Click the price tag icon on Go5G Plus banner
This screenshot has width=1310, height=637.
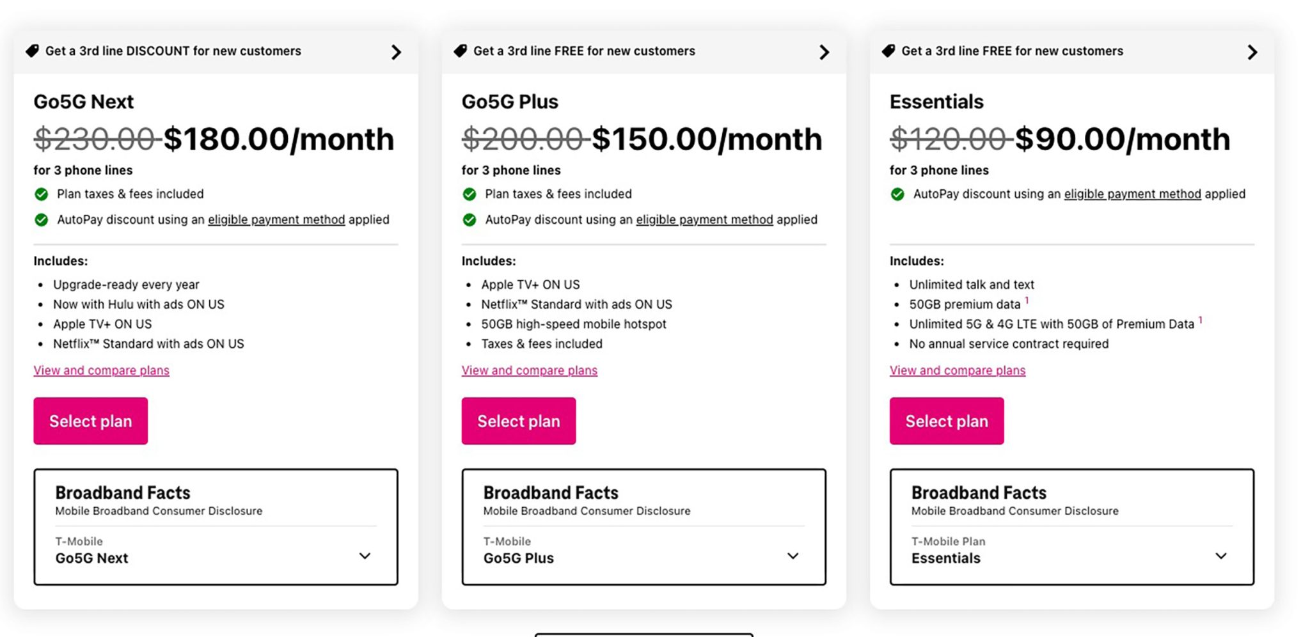pos(461,51)
